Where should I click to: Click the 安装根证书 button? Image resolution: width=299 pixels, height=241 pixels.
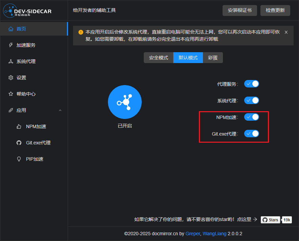click(x=240, y=11)
